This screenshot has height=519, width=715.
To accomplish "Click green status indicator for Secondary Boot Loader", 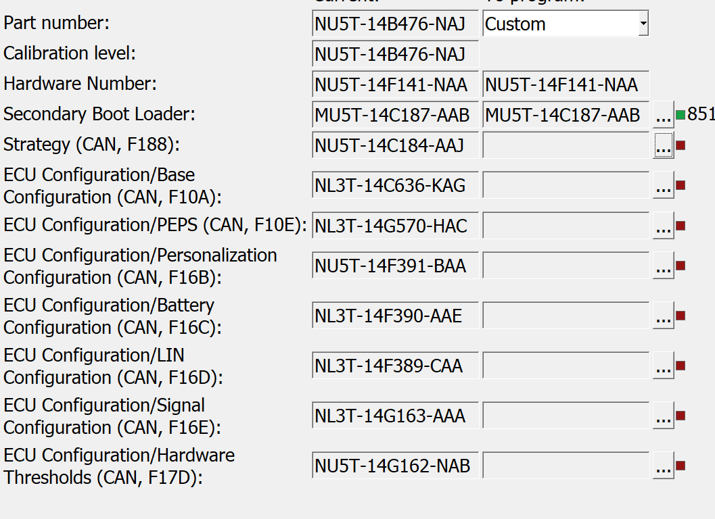I will (x=681, y=115).
